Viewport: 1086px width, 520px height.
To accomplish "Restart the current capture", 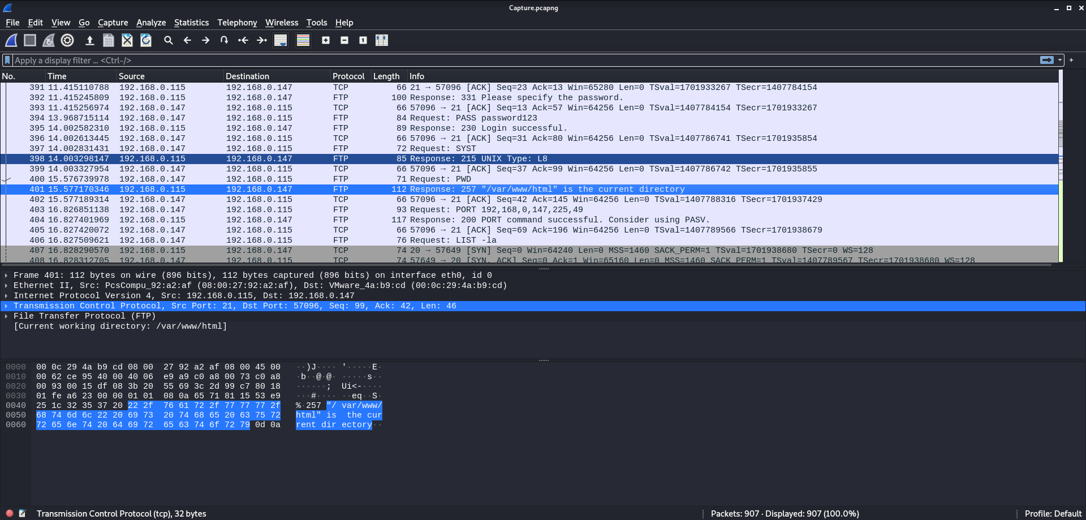I will (x=49, y=40).
